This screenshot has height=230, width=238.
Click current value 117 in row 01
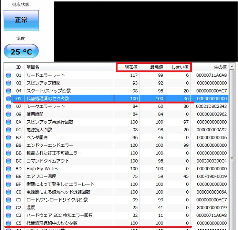tap(134, 75)
